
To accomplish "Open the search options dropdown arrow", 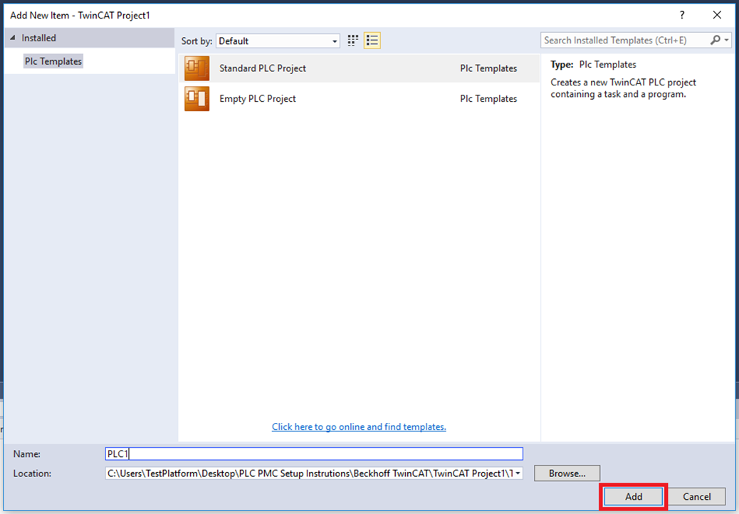I will click(727, 41).
